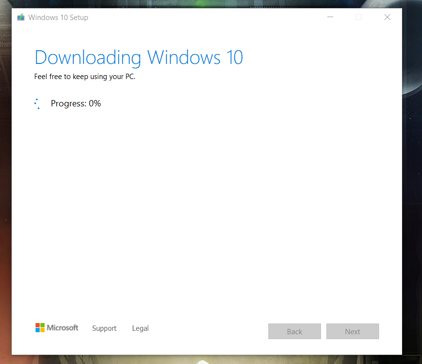
Task: Click the disabled maximize button
Action: (x=359, y=17)
